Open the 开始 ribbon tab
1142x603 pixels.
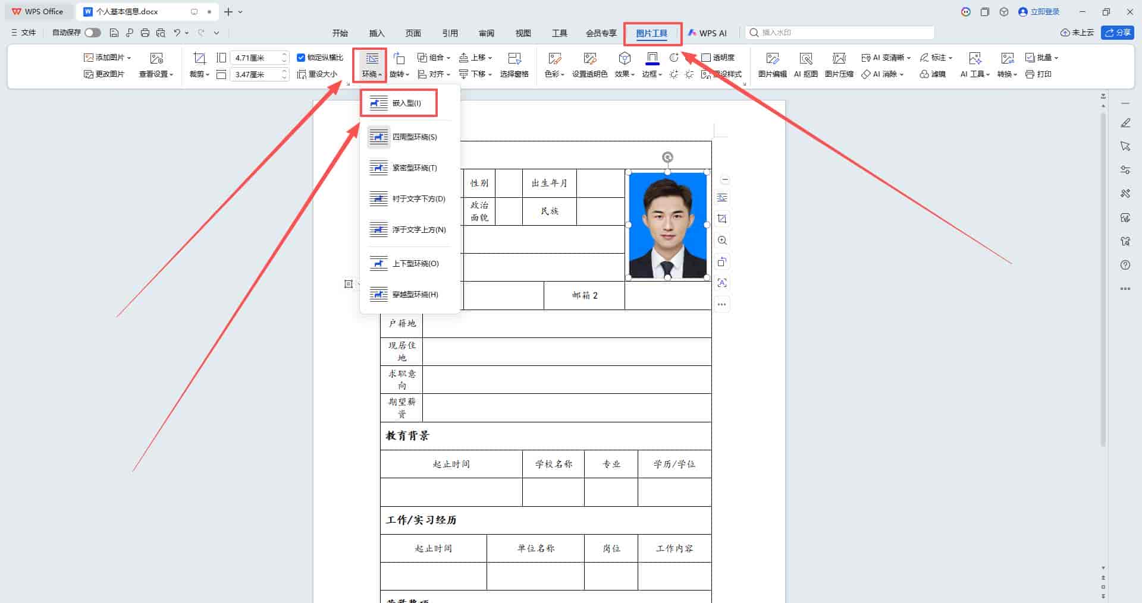340,33
